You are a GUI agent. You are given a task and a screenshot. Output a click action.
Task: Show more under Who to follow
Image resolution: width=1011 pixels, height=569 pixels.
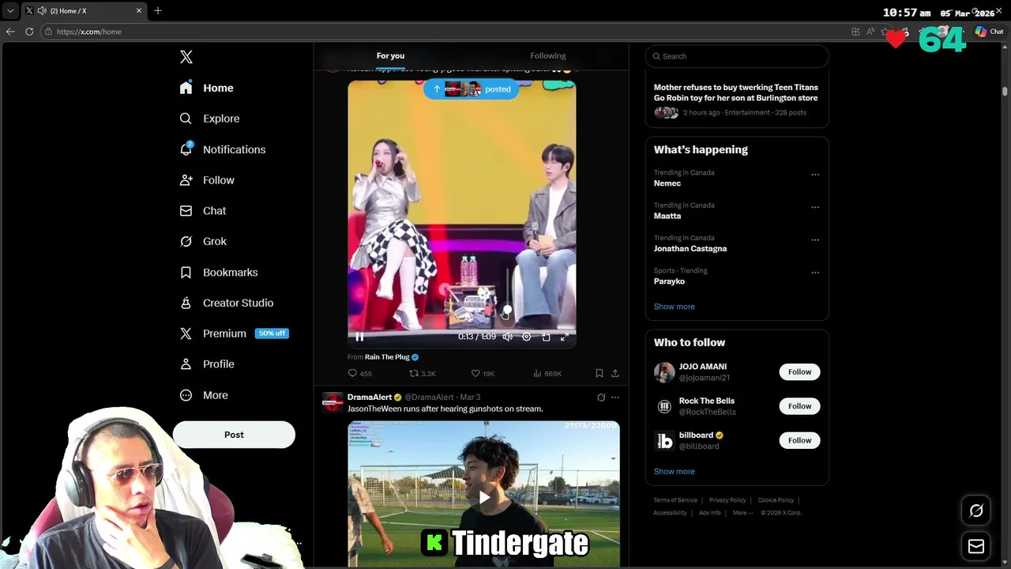(675, 472)
